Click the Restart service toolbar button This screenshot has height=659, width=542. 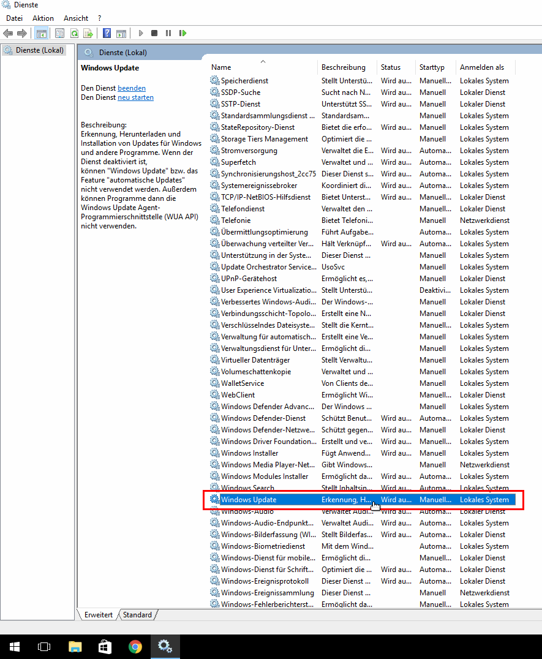(x=183, y=33)
